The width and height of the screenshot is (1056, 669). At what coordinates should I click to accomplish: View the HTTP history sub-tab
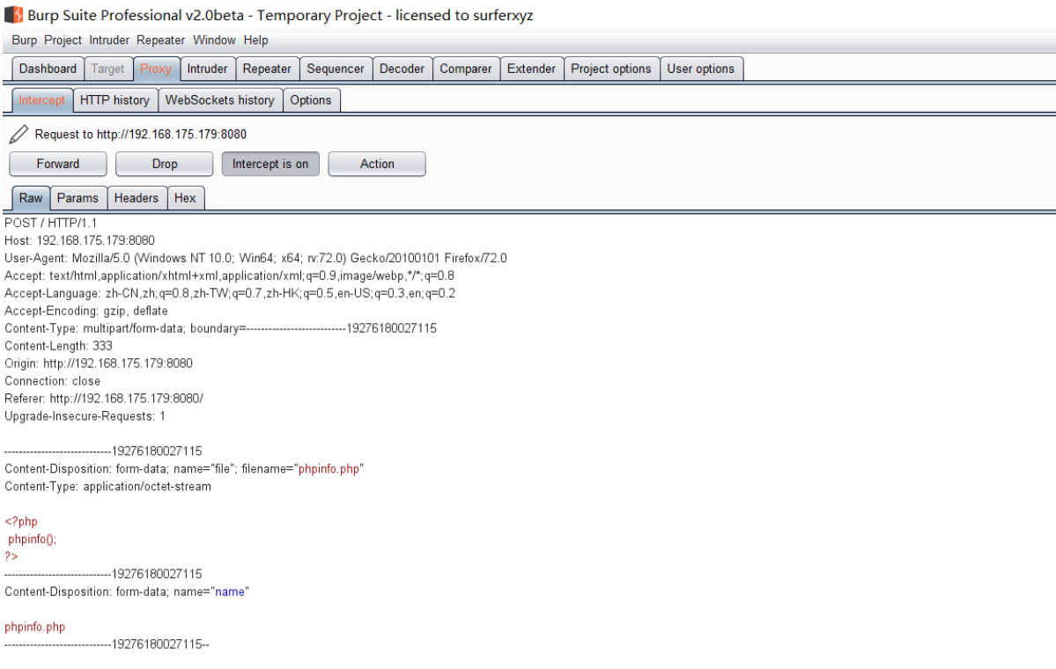pos(114,100)
